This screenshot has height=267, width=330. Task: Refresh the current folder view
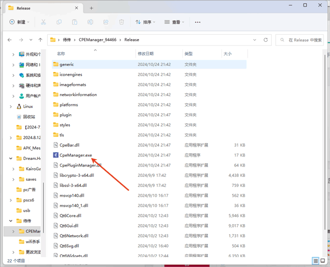(x=266, y=40)
